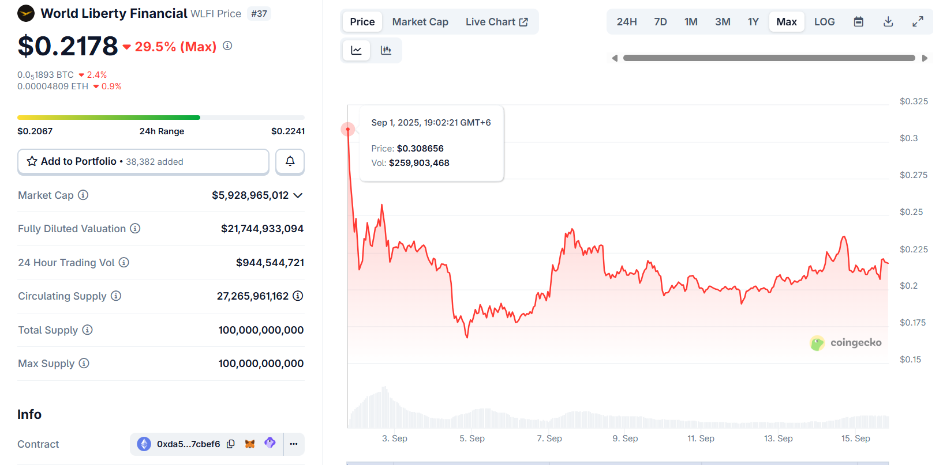Open the chart date range calendar
This screenshot has height=465, width=943.
click(859, 21)
